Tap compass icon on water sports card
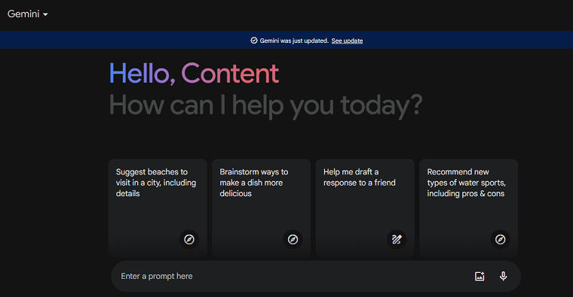Screen dimensions: 573x297 click(501, 239)
